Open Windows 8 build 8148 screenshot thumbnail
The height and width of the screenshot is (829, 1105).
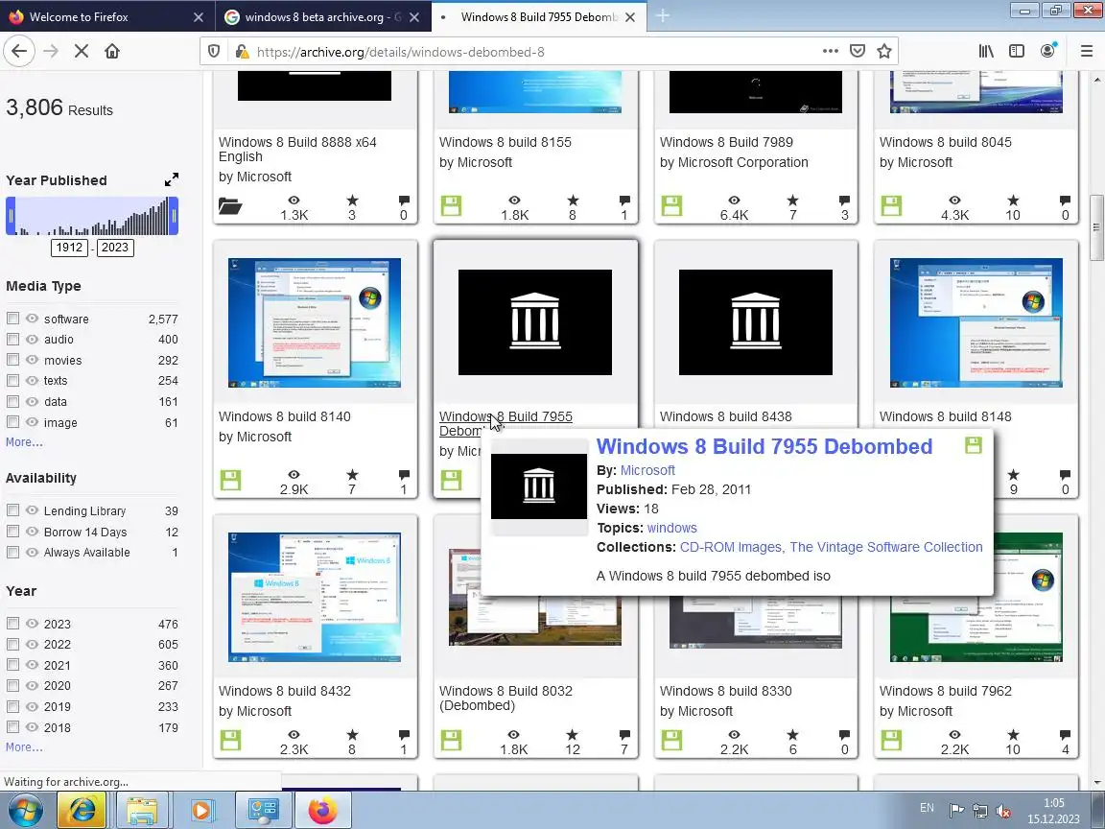976,322
